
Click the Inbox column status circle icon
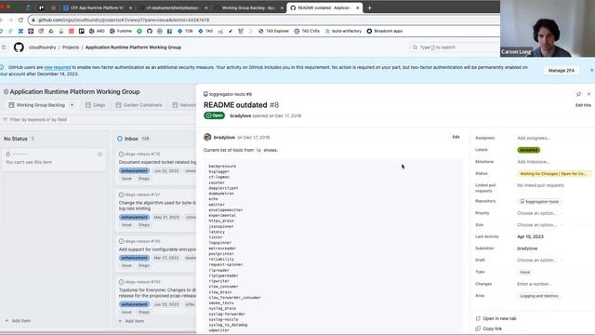point(120,139)
